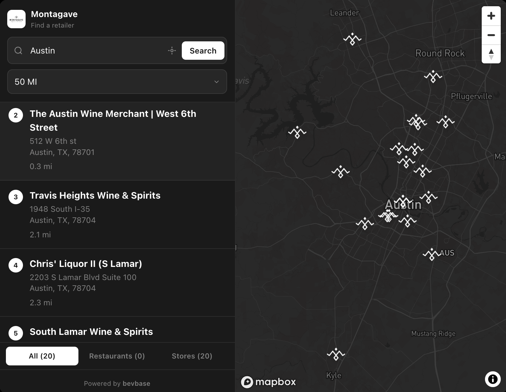Use current location crosshair icon
This screenshot has height=392, width=506.
tap(172, 51)
